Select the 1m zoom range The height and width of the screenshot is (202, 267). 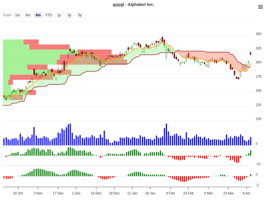(17, 15)
